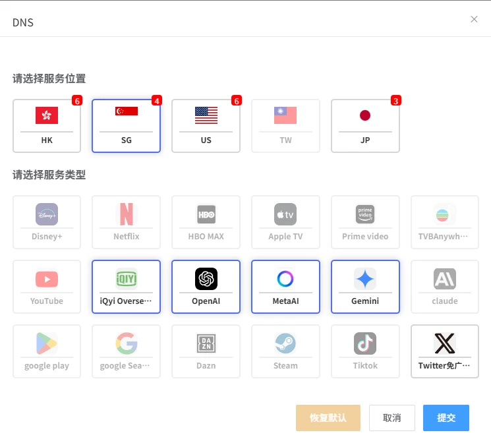Choose the HK server location
491x443 pixels.
47,126
